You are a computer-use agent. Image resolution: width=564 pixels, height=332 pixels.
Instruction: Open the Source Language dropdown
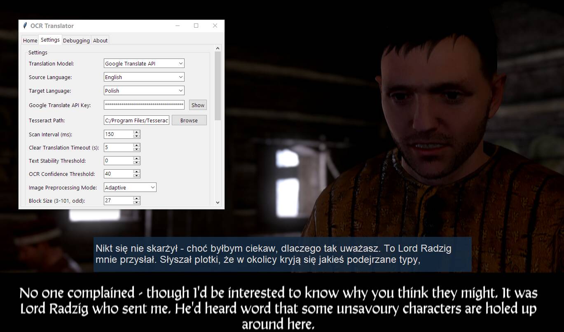coord(144,77)
